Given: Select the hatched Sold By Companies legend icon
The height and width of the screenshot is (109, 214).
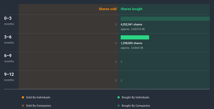Looking at the screenshot, I should click(x=23, y=106).
